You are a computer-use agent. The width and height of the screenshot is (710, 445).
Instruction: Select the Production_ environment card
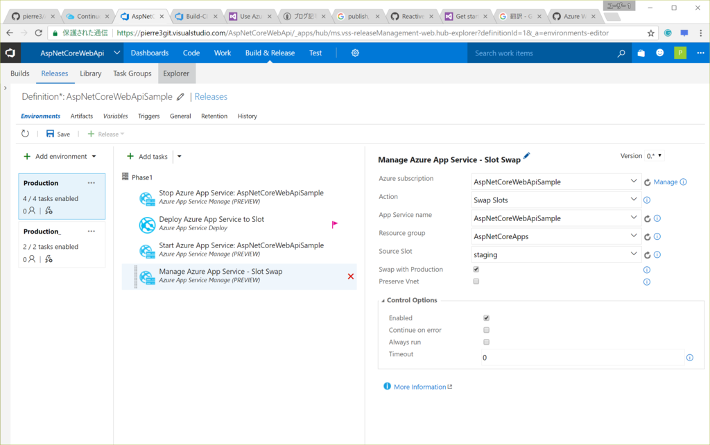click(62, 245)
